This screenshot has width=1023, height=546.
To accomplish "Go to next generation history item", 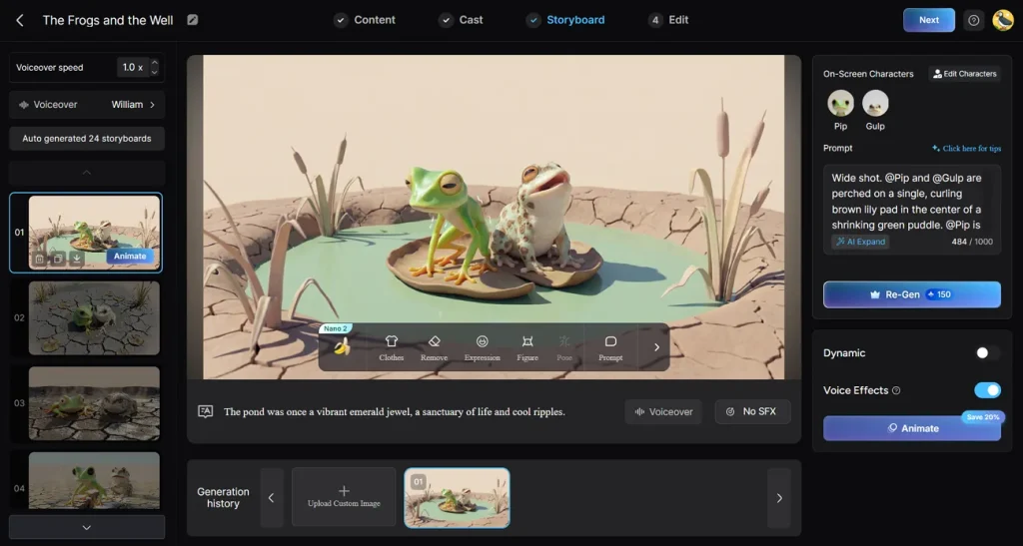I will [779, 498].
